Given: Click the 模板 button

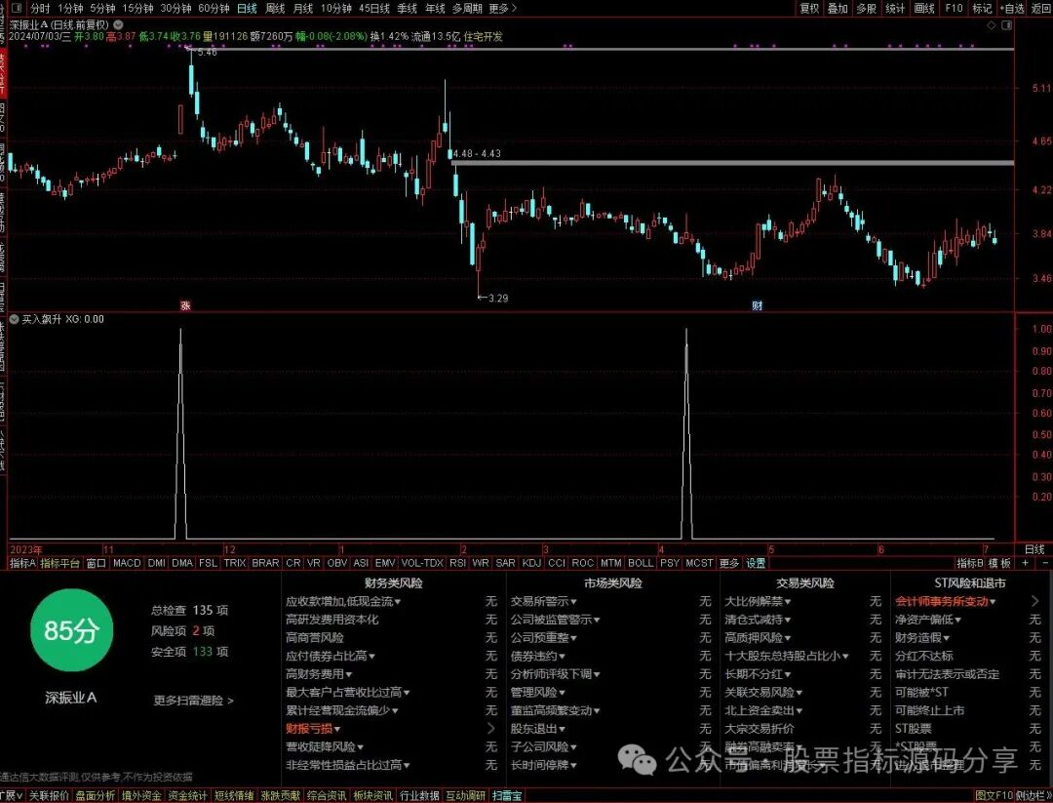Looking at the screenshot, I should point(999,563).
